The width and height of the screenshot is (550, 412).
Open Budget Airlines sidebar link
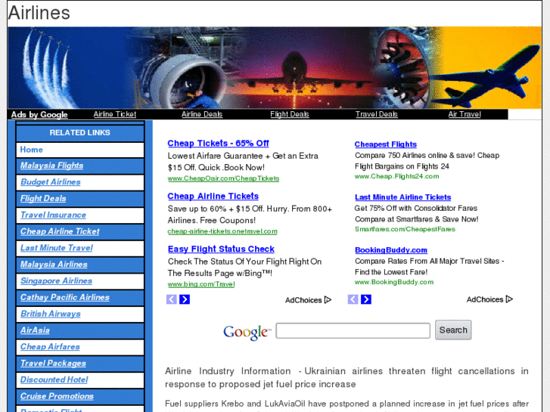coord(50,182)
